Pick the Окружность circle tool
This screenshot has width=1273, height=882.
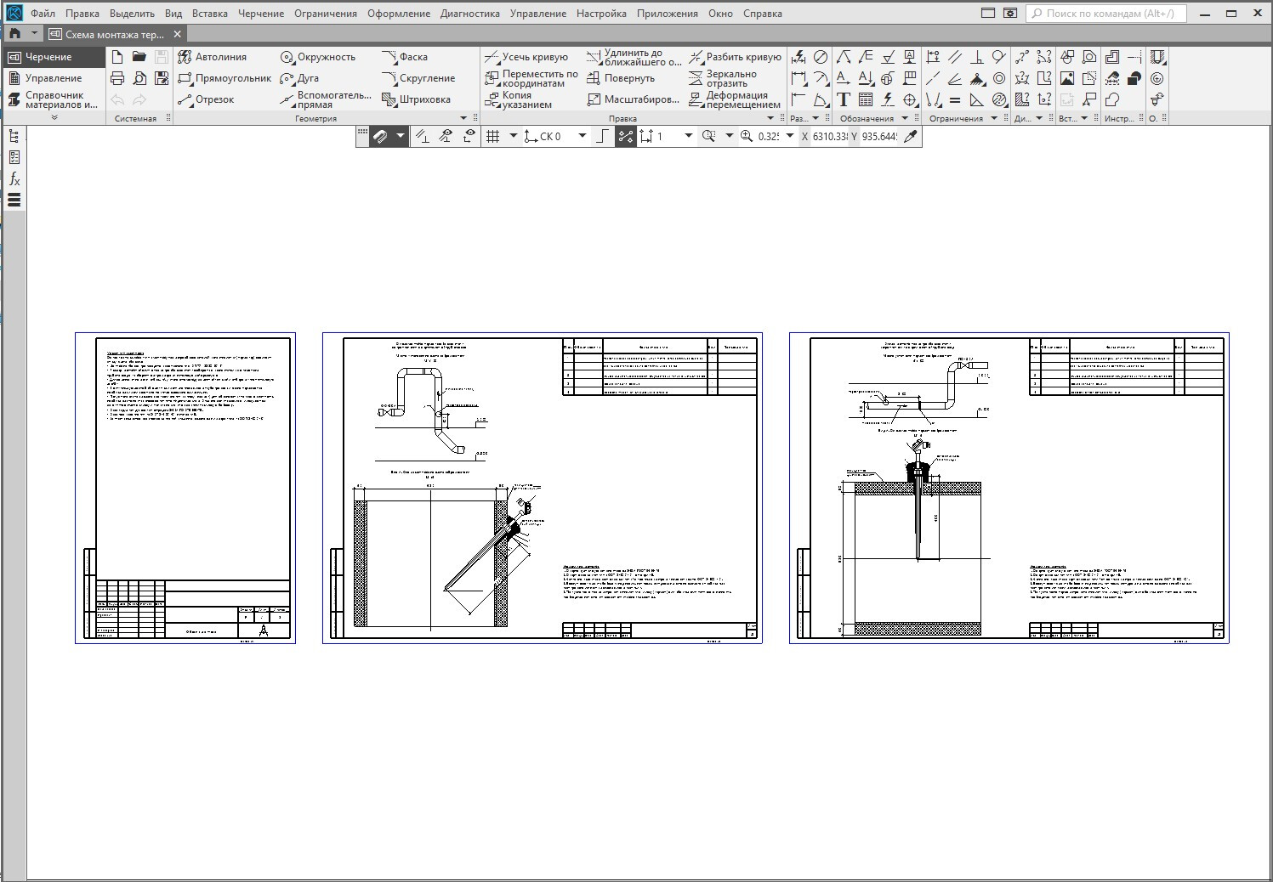point(317,57)
